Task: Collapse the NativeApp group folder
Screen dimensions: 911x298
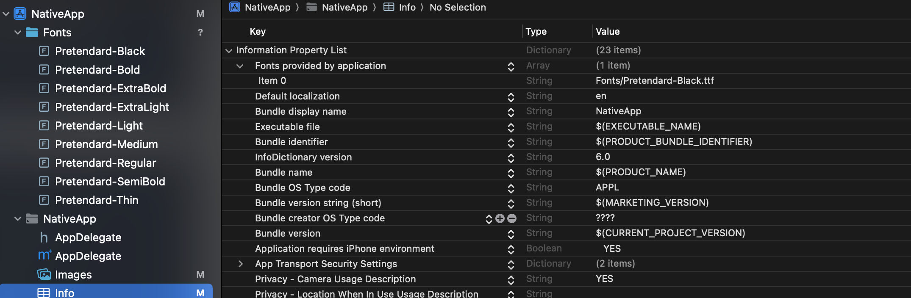Action: pyautogui.click(x=18, y=219)
